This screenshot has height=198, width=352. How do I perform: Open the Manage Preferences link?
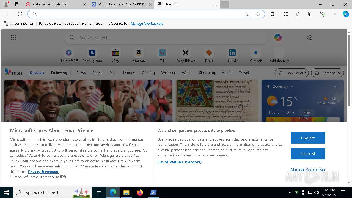[x=308, y=169]
